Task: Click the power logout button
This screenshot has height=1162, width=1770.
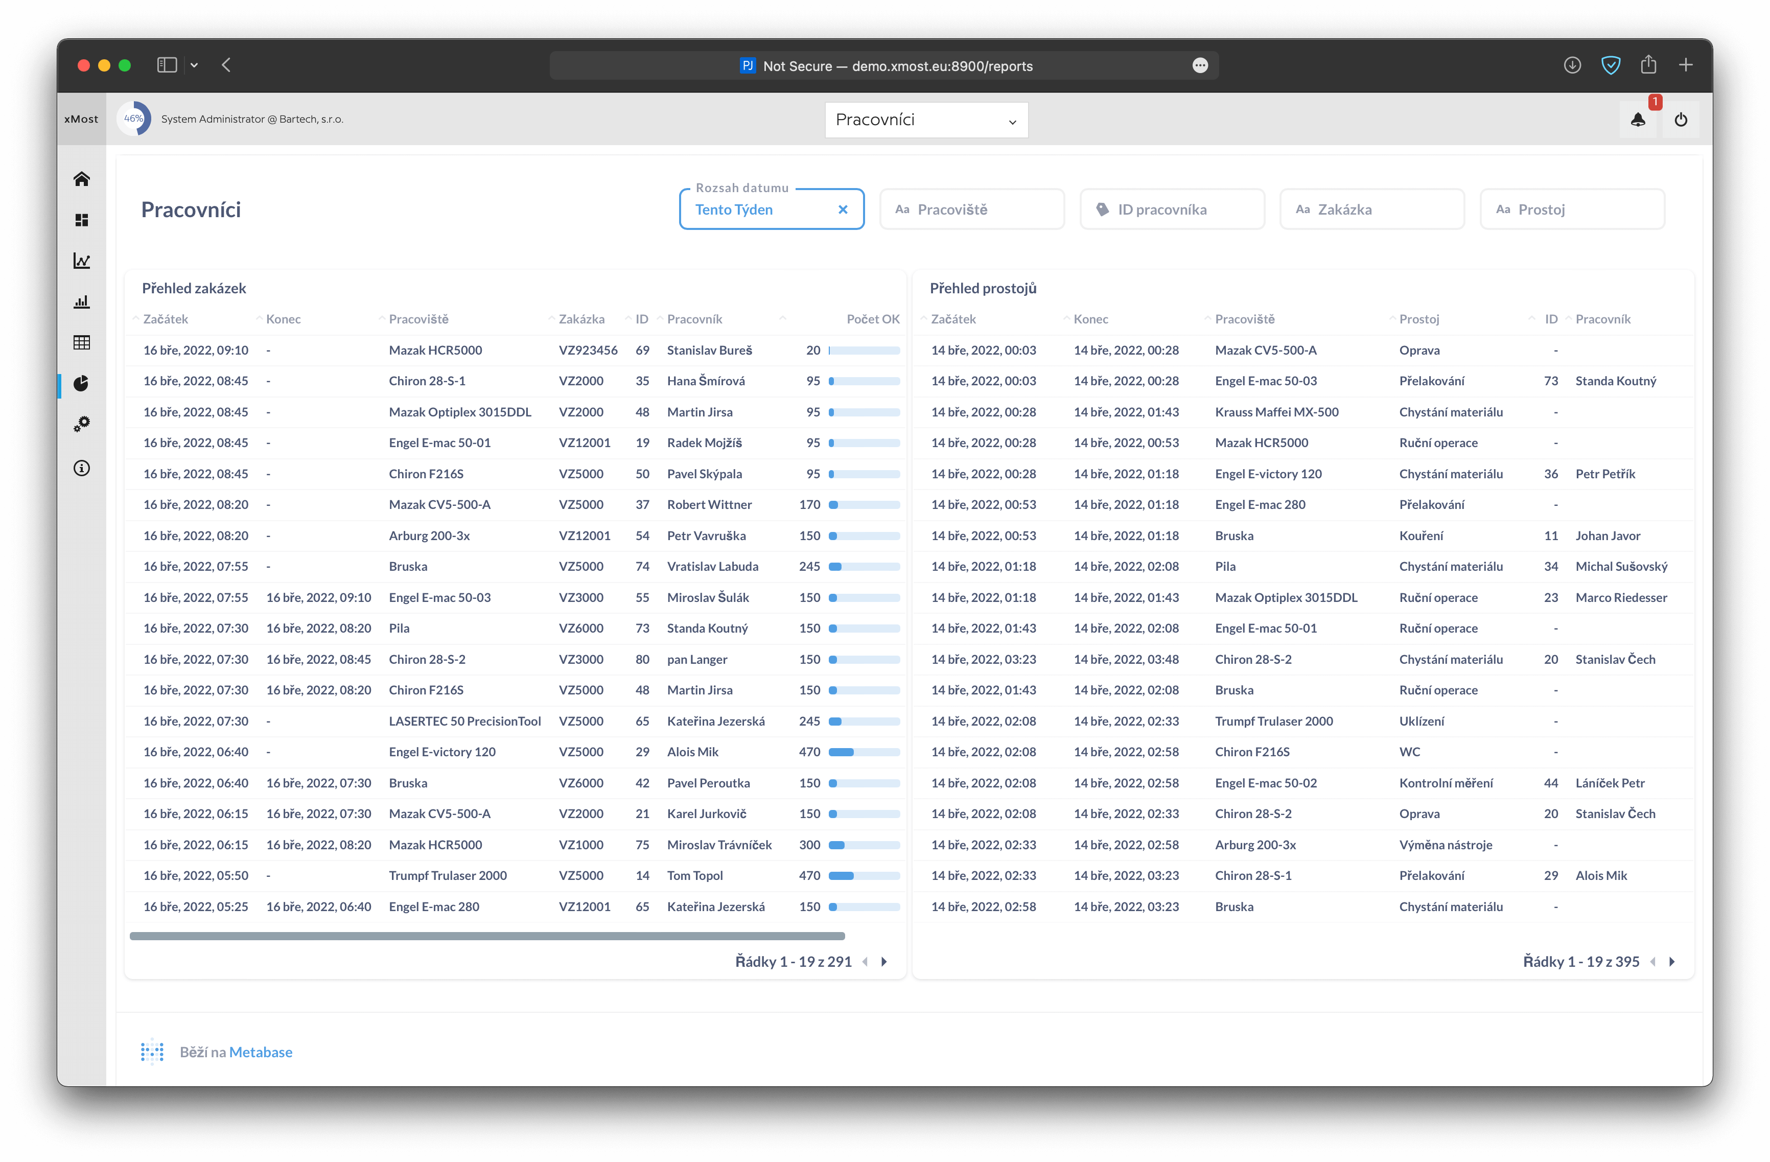Action: click(1681, 120)
